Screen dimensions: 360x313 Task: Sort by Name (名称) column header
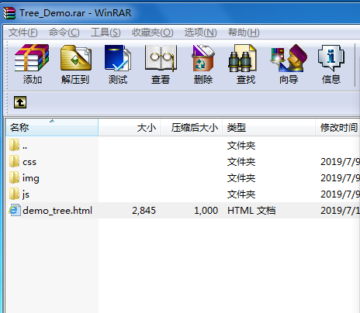52,127
